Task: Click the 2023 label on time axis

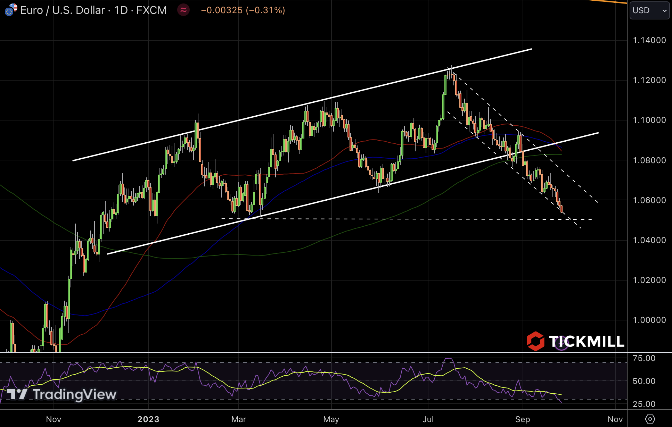Action: (148, 419)
